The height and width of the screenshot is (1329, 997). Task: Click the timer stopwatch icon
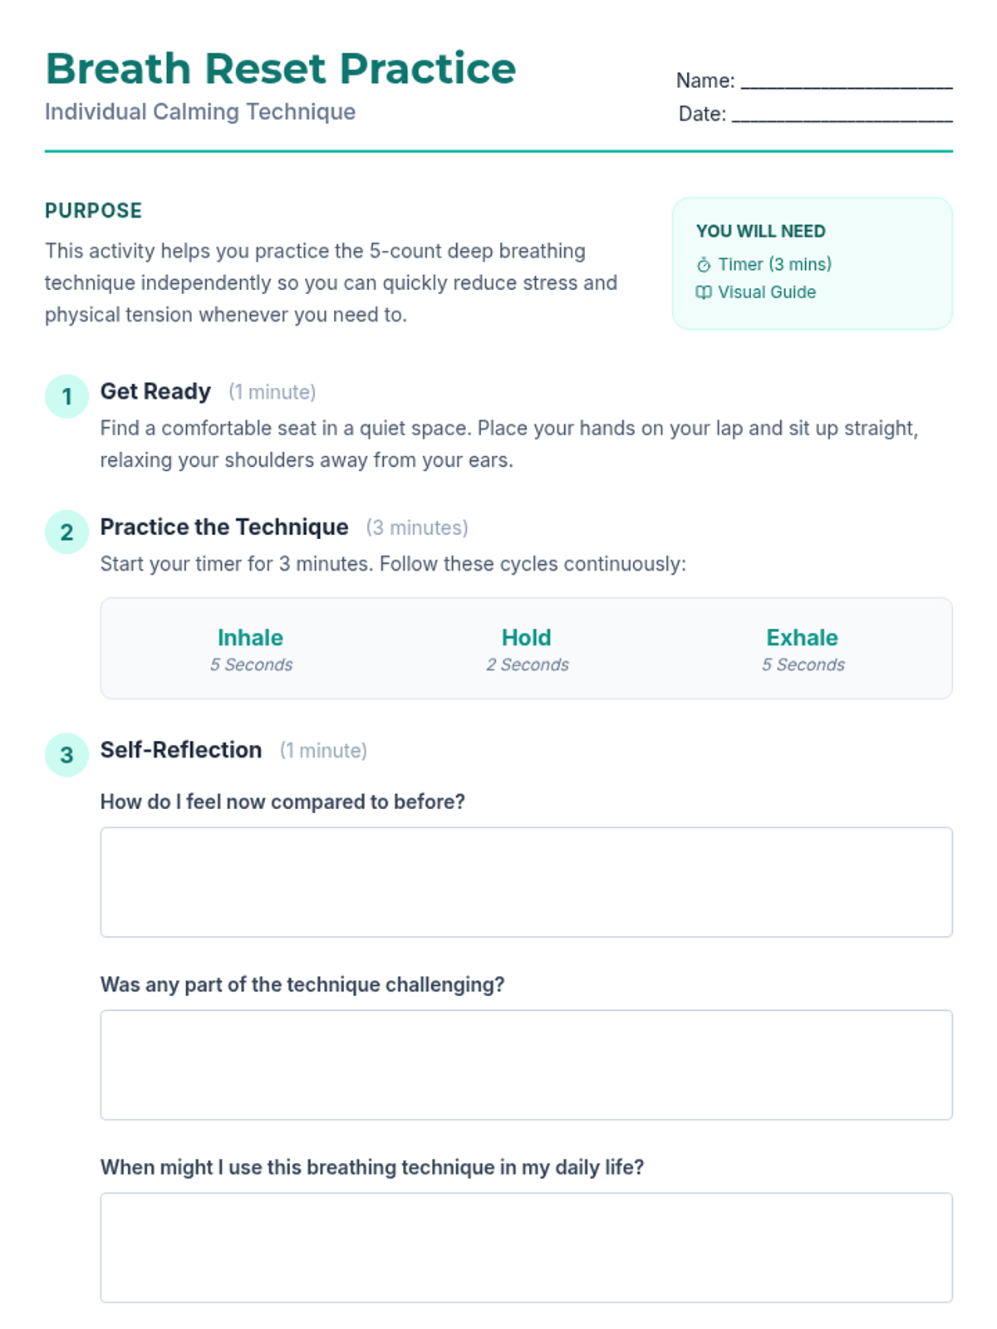pos(704,265)
